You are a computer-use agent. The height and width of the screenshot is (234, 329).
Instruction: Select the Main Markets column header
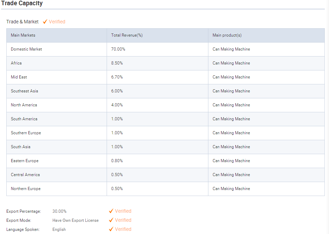click(57, 35)
